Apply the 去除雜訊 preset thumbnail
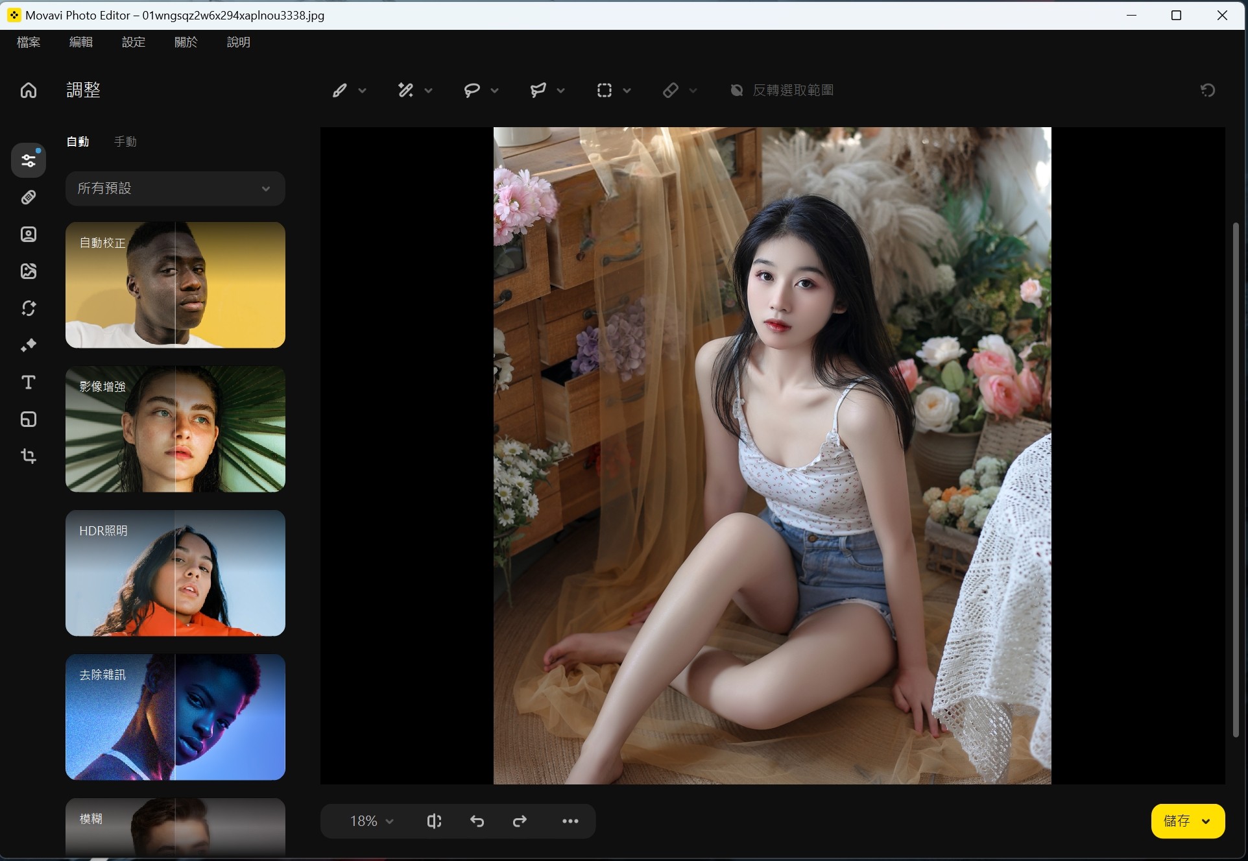1248x861 pixels. pos(175,717)
